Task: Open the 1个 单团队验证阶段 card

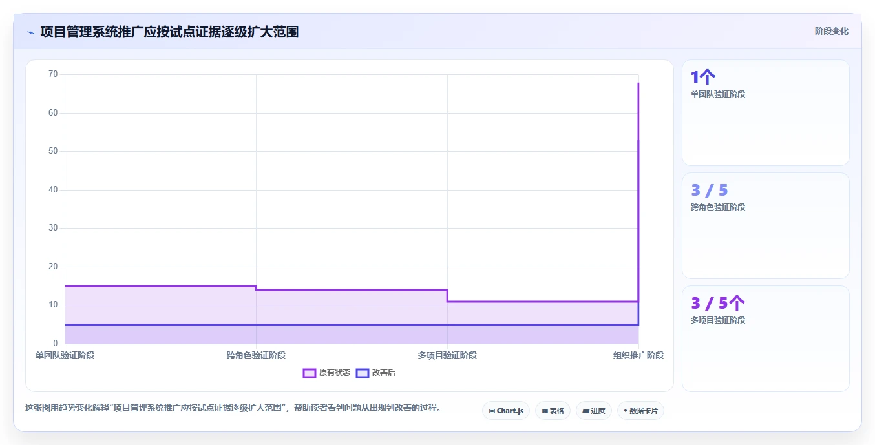Action: tap(766, 113)
